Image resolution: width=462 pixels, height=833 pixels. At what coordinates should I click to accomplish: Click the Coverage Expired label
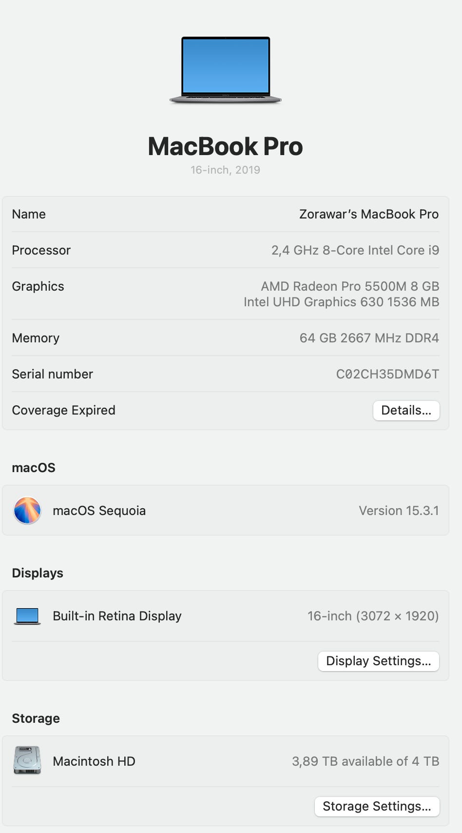click(x=63, y=410)
